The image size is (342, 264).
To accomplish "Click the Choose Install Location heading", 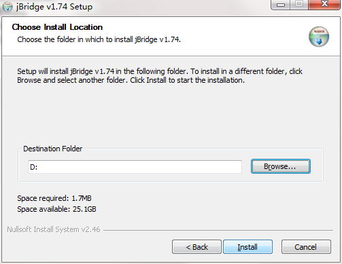I will [x=57, y=27].
